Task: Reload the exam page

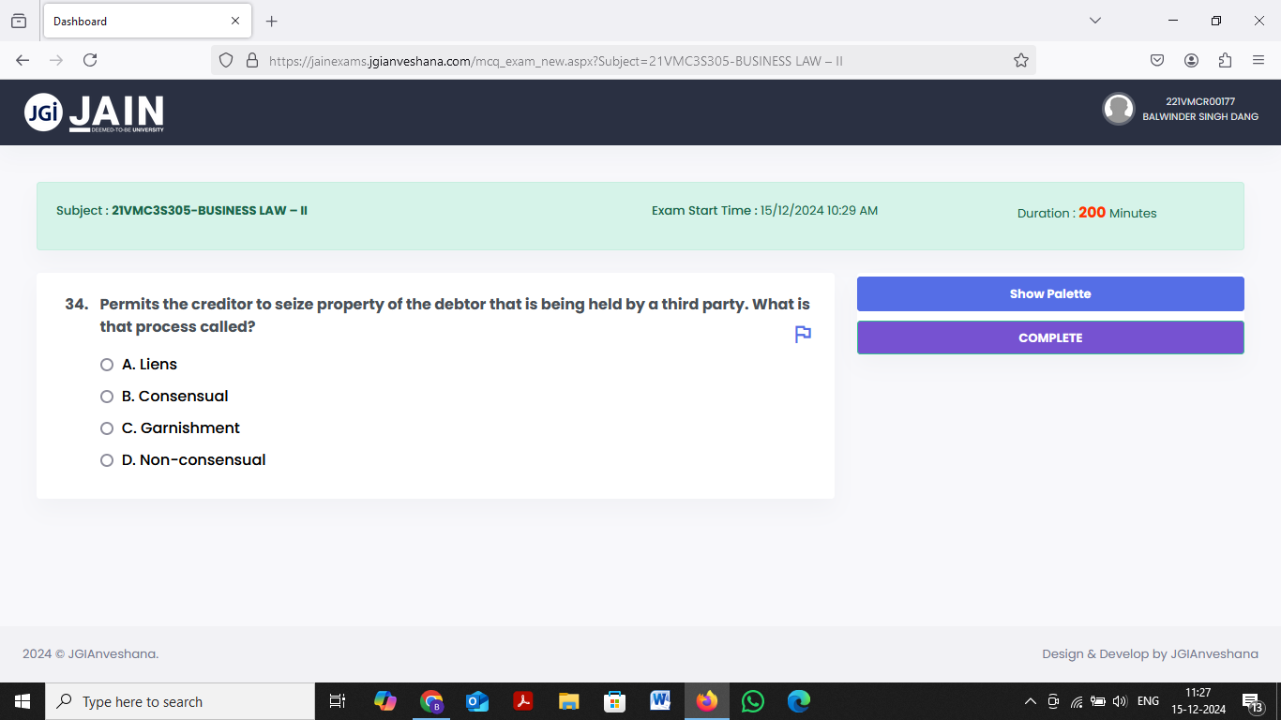Action: pyautogui.click(x=89, y=59)
